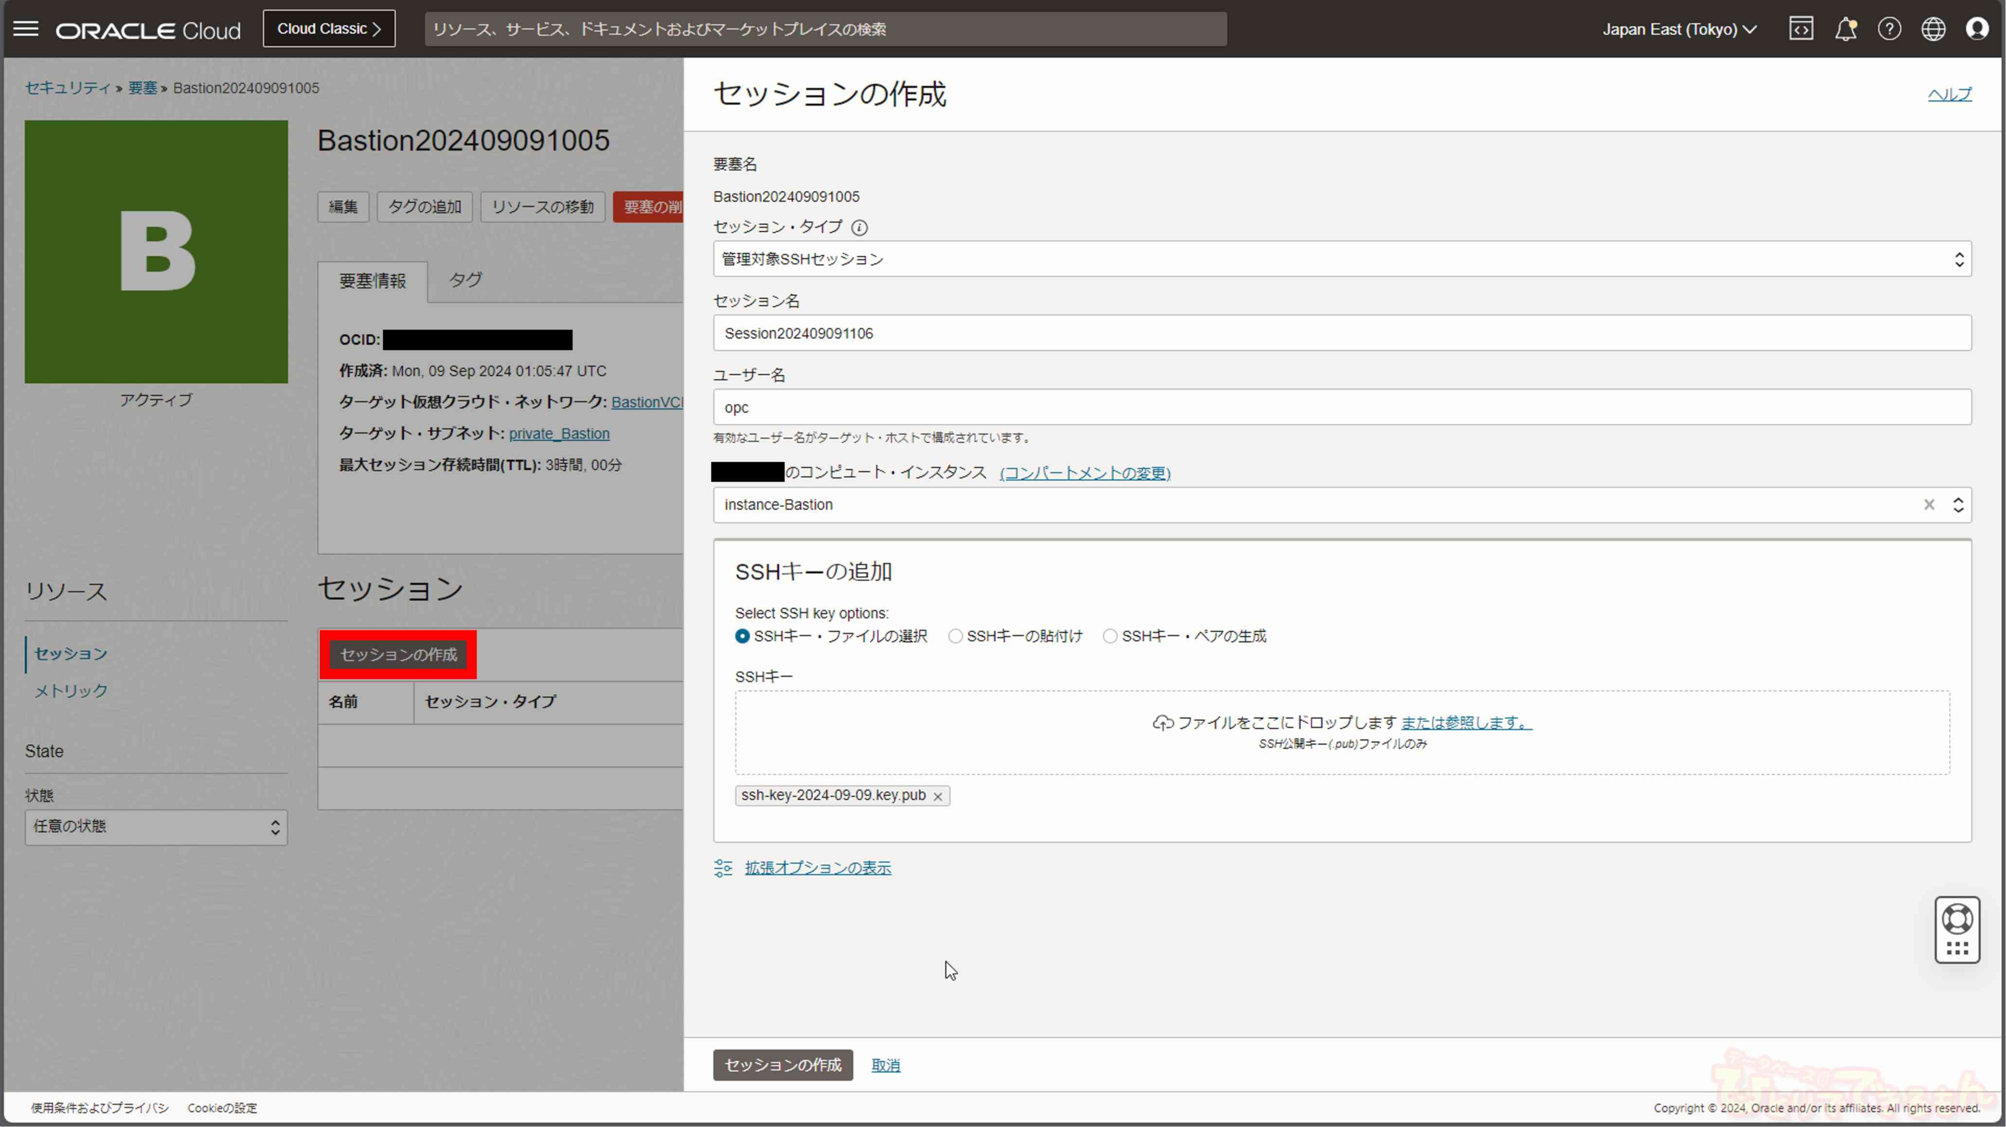Select SSHキー・ペアの生成 radio option
Viewport: 2006px width, 1127px height.
[x=1110, y=636]
